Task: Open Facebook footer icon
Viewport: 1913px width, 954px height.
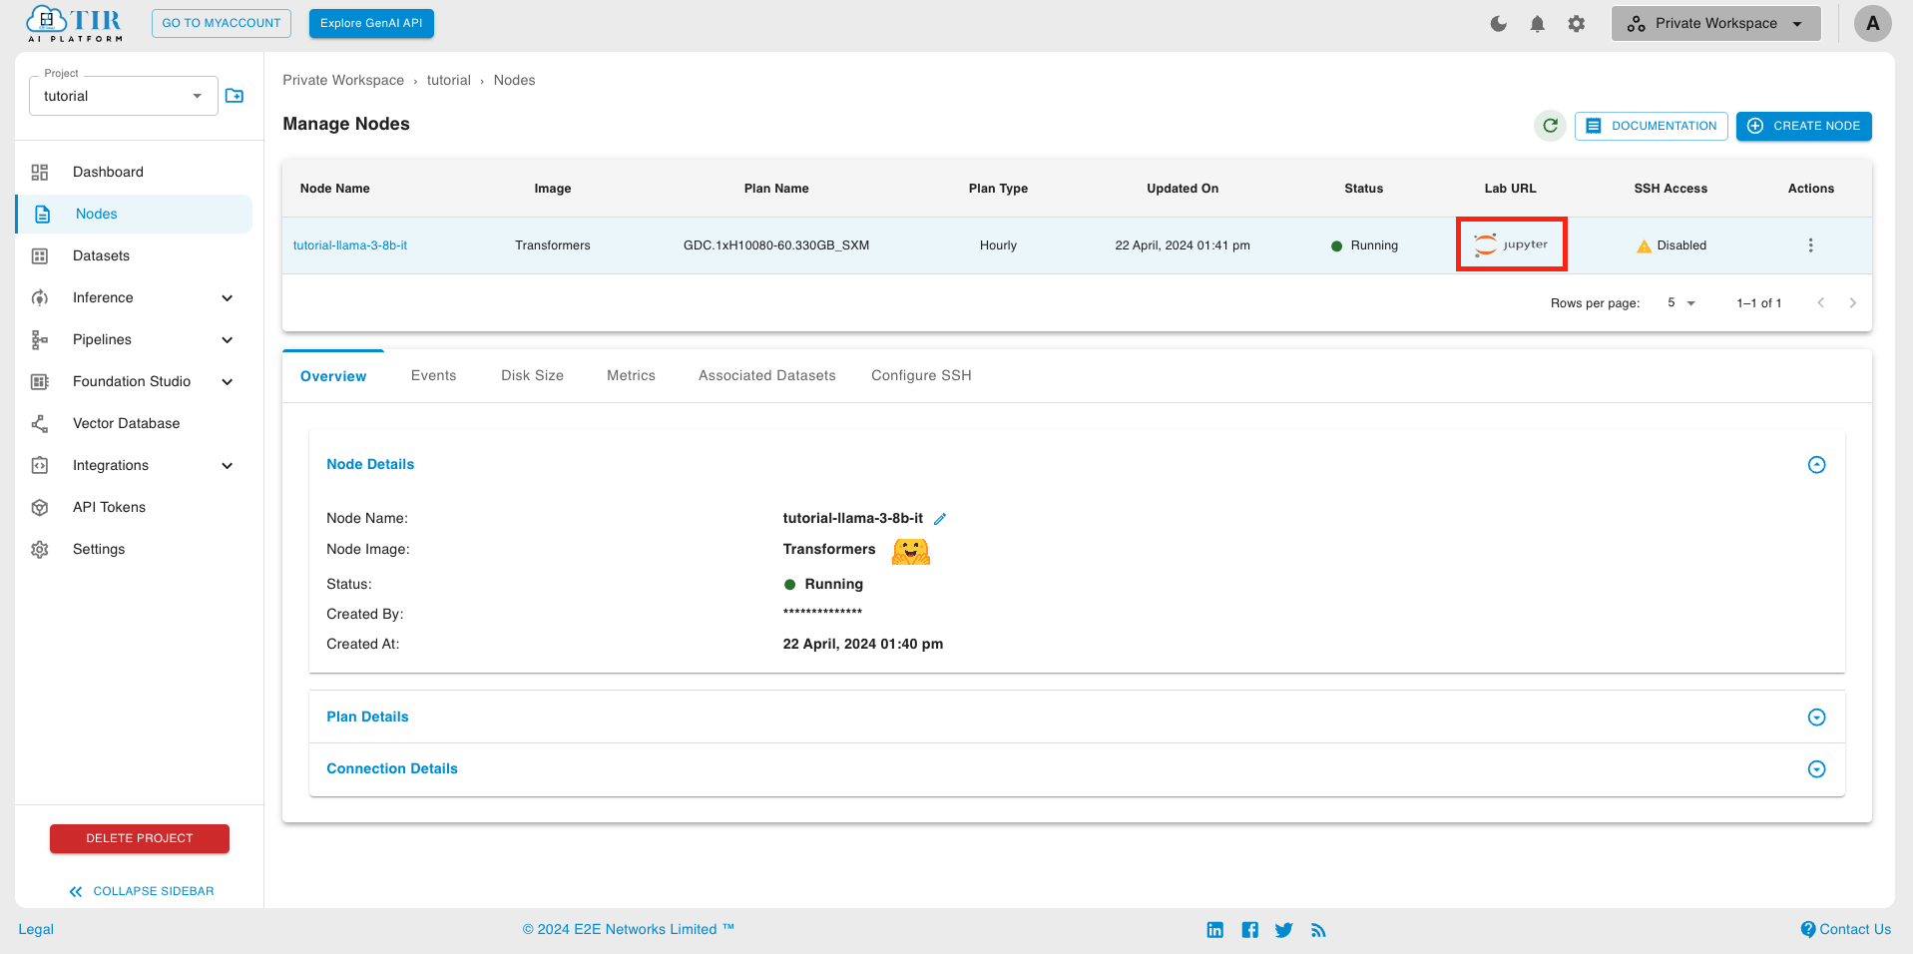Action: 1249,930
